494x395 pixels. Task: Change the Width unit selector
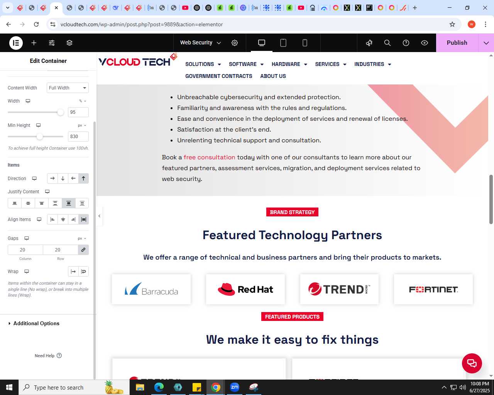pos(83,101)
